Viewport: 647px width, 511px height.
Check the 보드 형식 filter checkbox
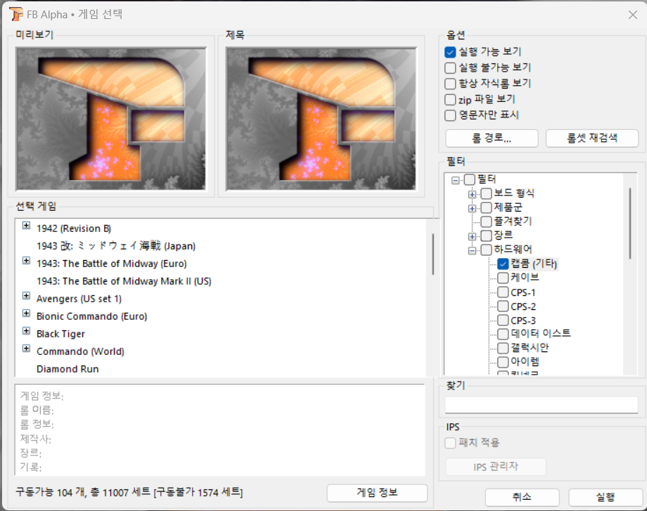pos(487,193)
